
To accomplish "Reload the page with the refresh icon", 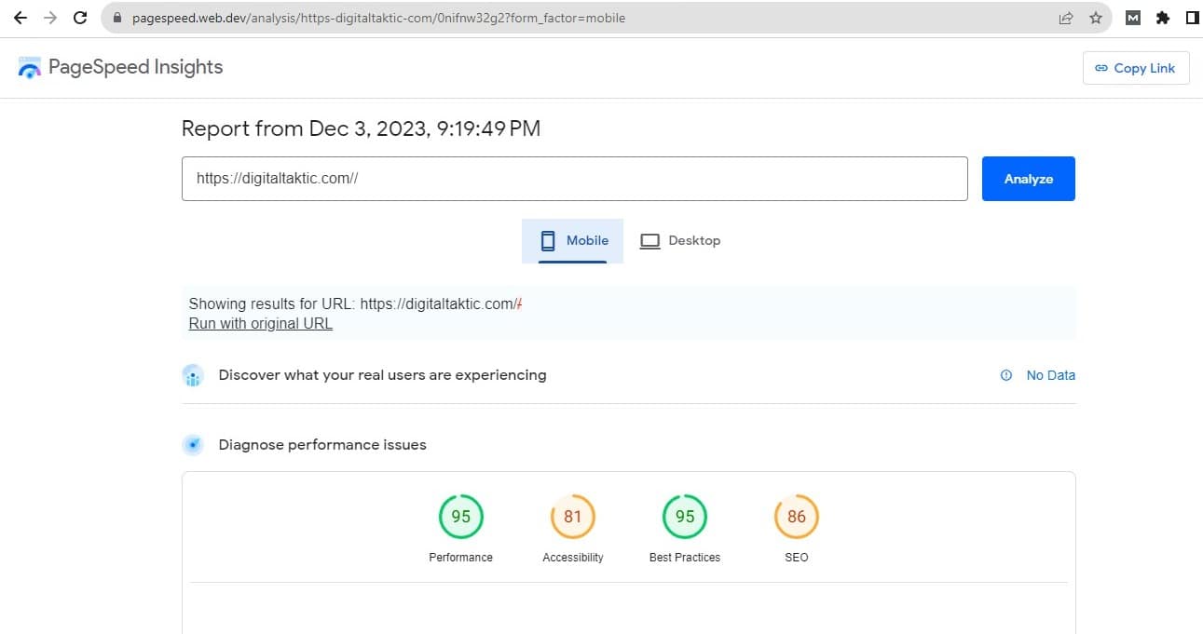I will (80, 18).
